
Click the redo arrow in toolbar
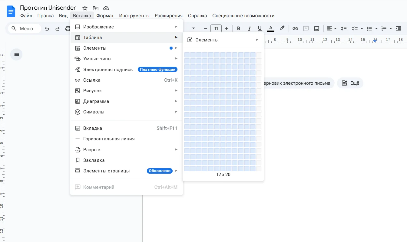point(57,29)
